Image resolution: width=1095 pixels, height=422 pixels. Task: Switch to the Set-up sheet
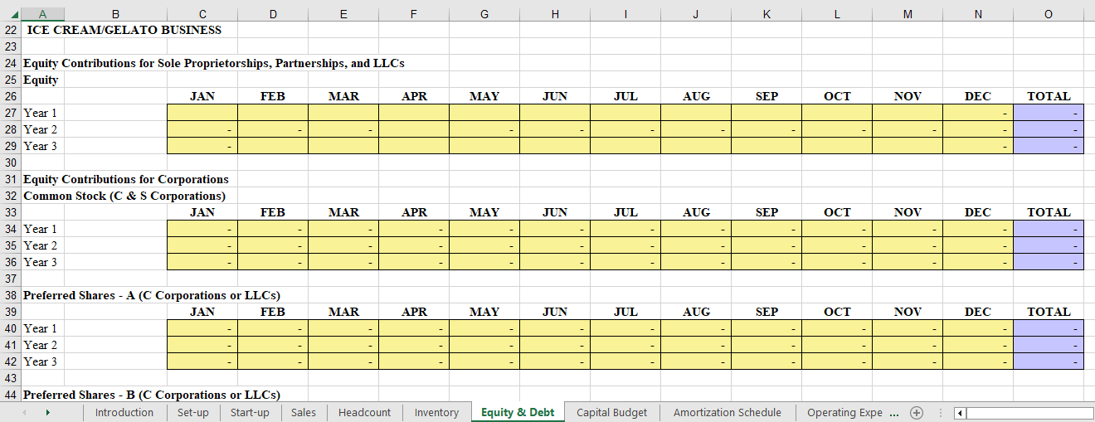(x=193, y=413)
